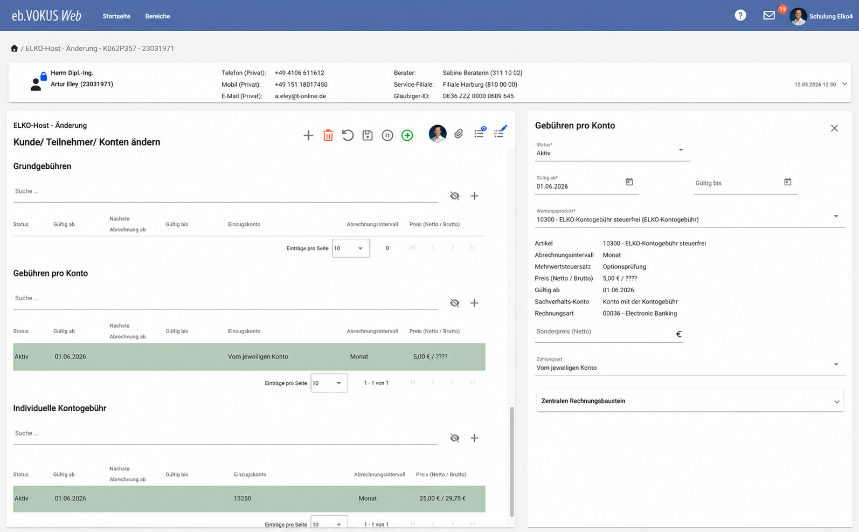Click the undo/reset arrow icon in toolbar
Viewport: 859px width, 532px height.
click(348, 135)
